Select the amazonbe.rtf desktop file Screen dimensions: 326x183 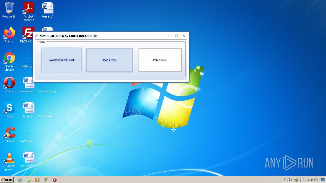(x=28, y=85)
